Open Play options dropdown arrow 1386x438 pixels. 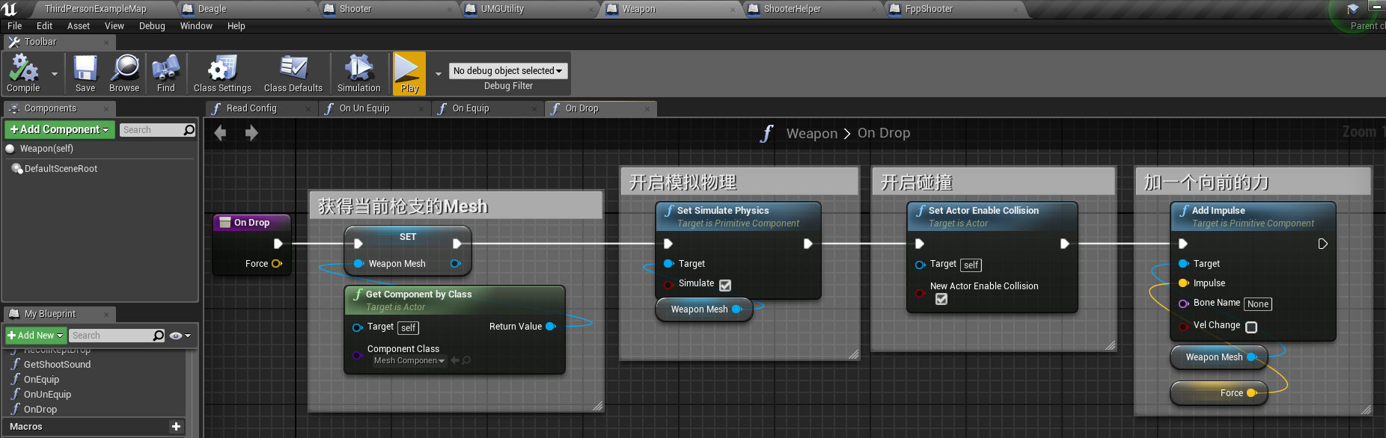pyautogui.click(x=439, y=74)
